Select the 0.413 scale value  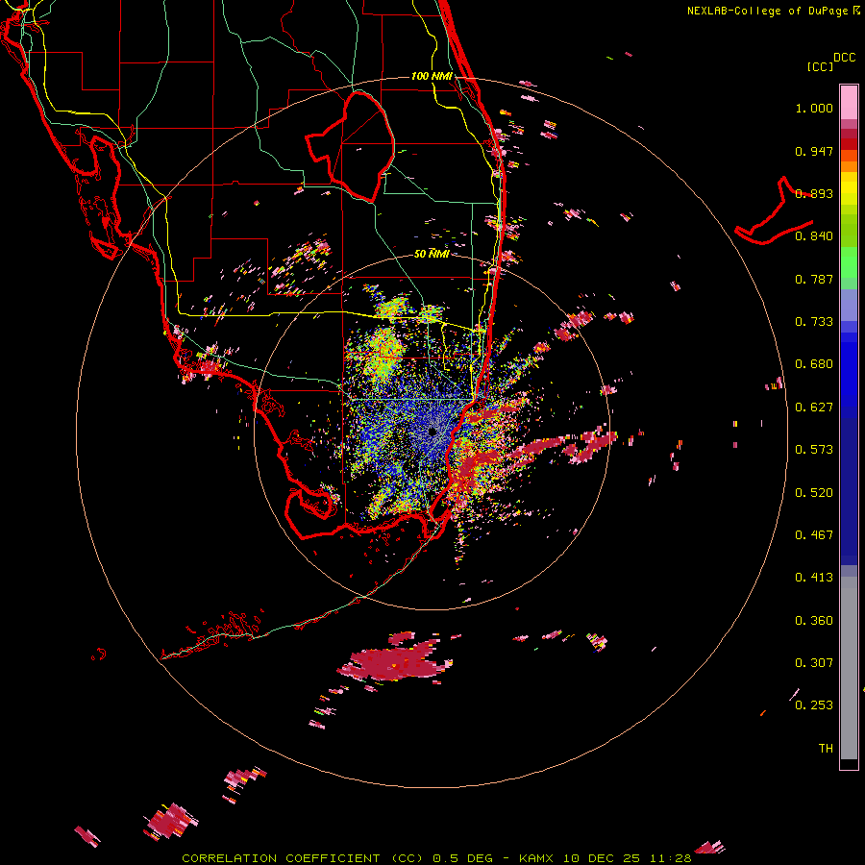click(x=814, y=578)
